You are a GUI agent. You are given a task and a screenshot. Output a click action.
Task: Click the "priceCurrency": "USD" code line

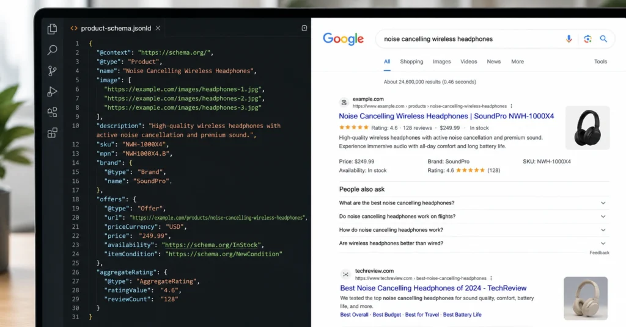[145, 226]
